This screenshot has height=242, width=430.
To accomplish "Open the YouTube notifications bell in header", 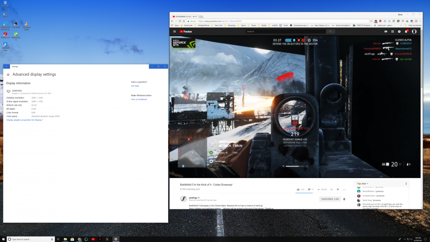I will [406, 31].
